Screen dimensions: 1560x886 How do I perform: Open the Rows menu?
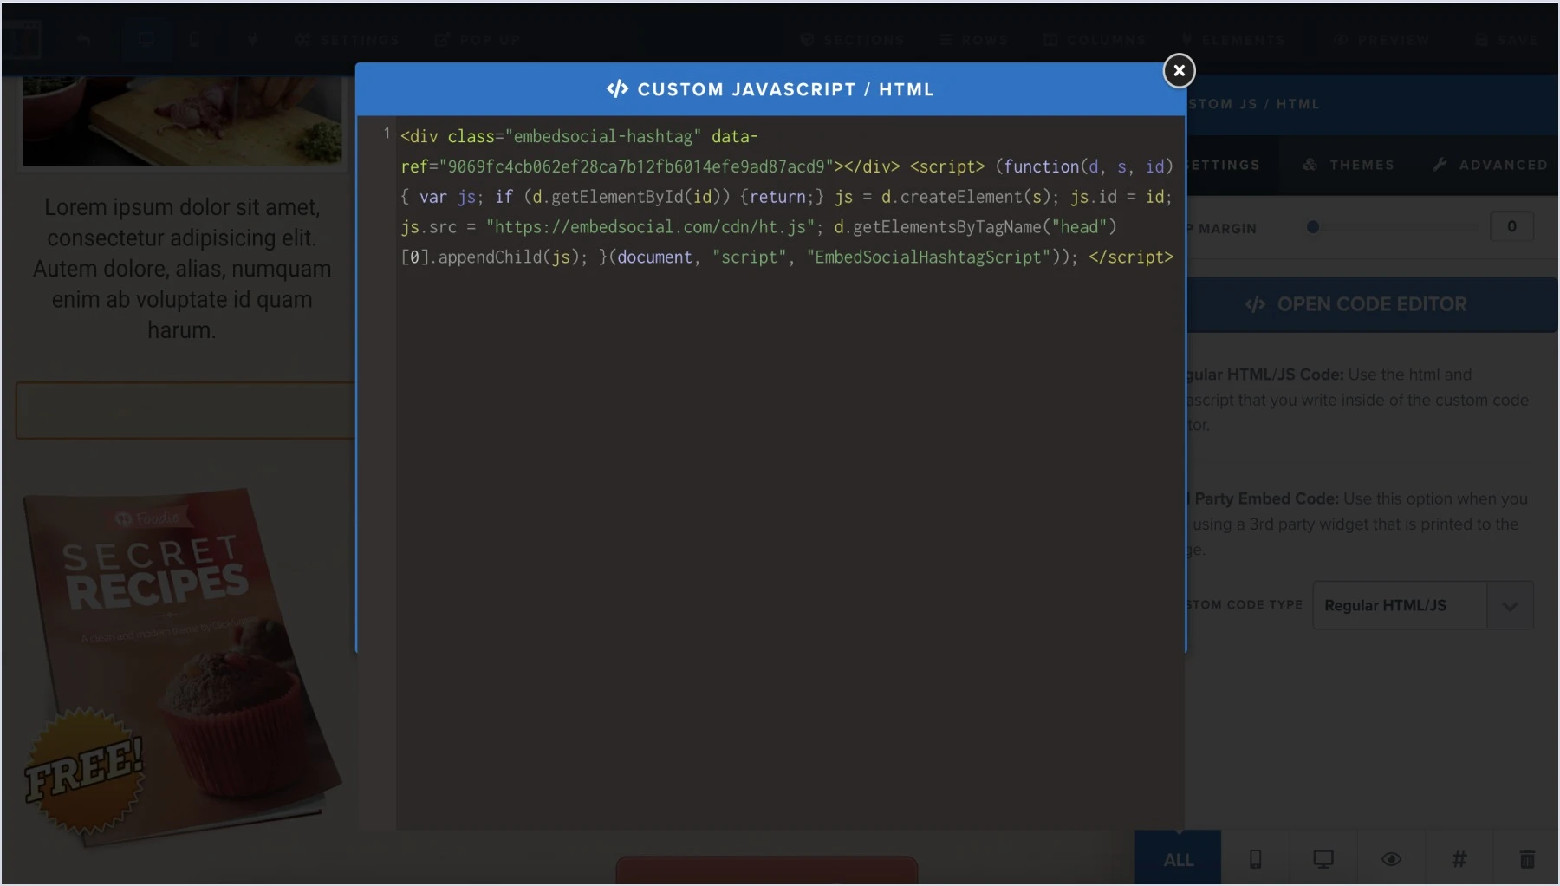coord(975,40)
